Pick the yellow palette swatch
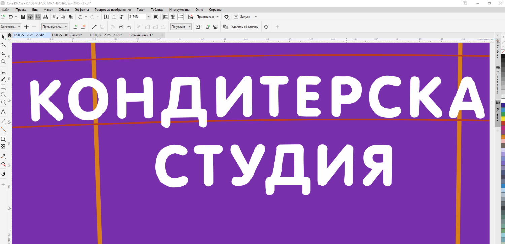This screenshot has width=505, height=244. 503,118
